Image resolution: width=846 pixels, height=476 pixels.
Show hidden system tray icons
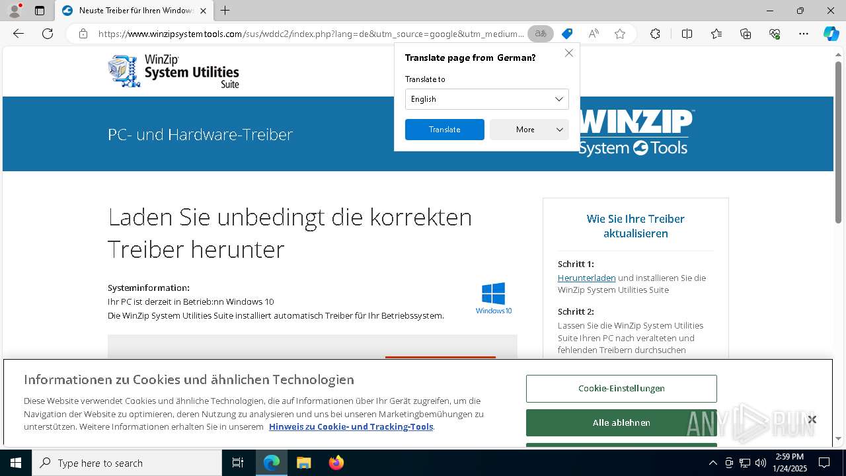(x=712, y=463)
